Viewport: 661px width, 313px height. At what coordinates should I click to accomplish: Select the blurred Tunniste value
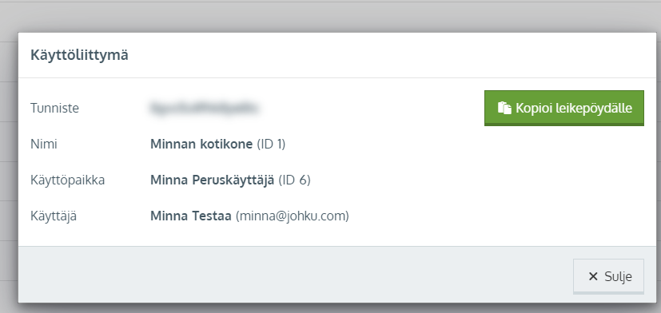point(204,108)
